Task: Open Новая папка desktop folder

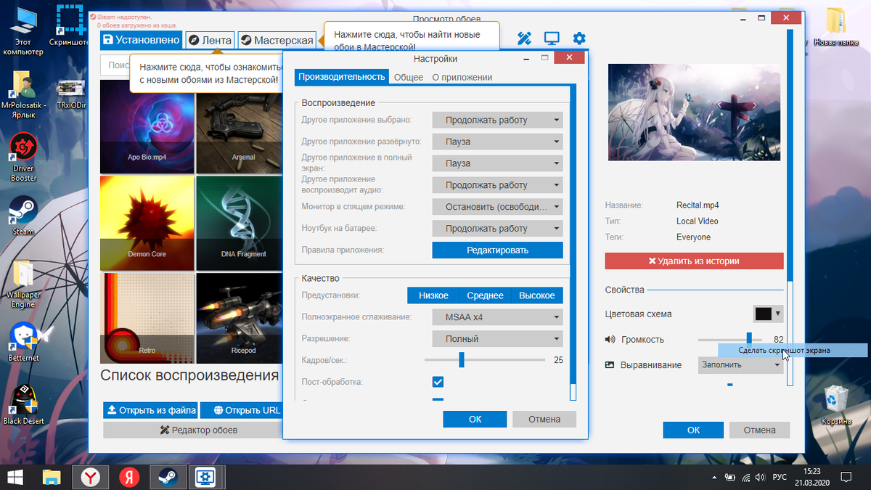Action: click(x=836, y=25)
